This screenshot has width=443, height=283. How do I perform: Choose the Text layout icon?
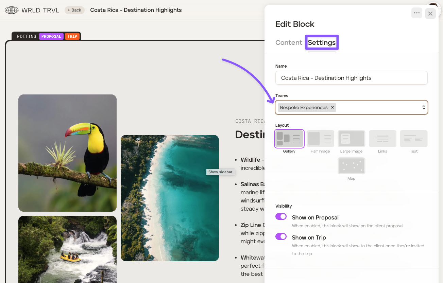413,139
